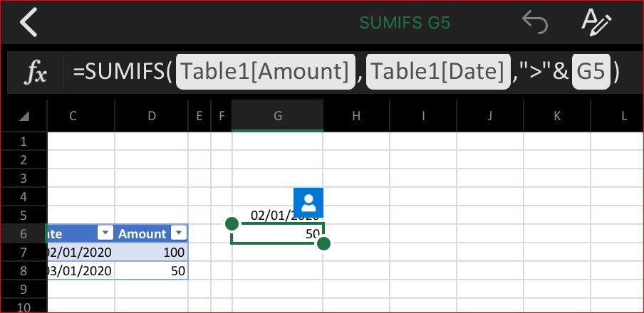Select the Table1[Amount] formula token
The height and width of the screenshot is (313, 644).
pos(265,72)
